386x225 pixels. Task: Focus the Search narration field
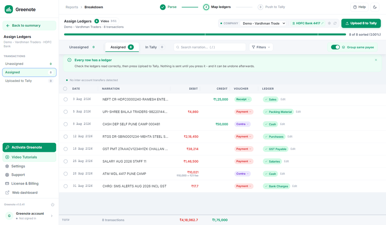click(x=210, y=47)
